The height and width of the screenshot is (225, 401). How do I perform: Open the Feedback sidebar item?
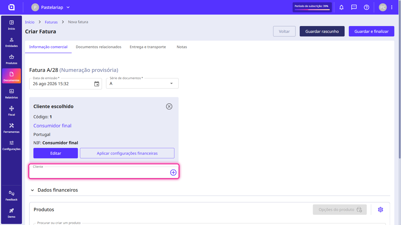[x=11, y=196]
